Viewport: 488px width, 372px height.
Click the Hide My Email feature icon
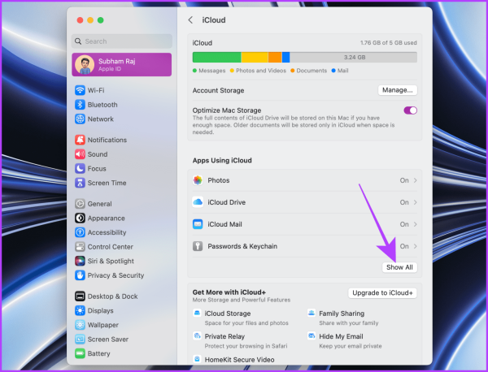tap(312, 336)
